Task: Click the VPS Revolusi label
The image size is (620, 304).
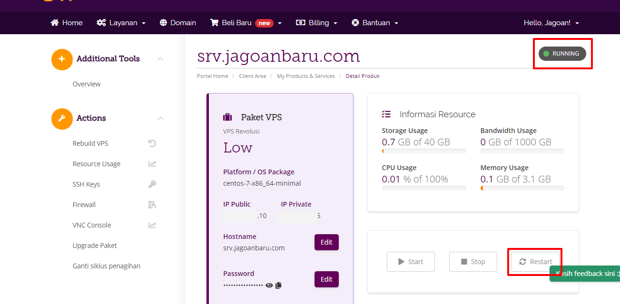Action: (241, 131)
